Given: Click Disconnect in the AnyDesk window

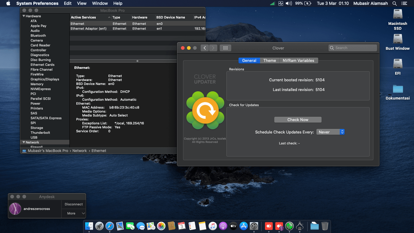Looking at the screenshot, I should (x=74, y=204).
